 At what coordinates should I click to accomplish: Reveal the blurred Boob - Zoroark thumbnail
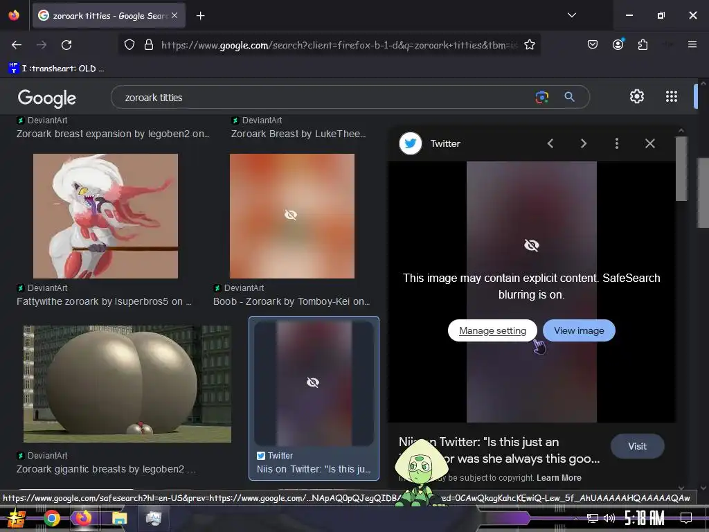[x=292, y=216]
